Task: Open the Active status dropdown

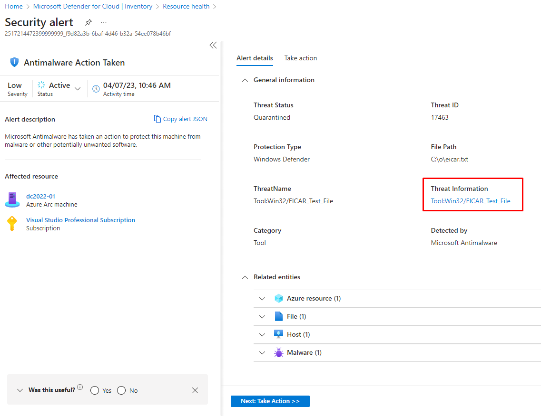Action: pos(78,88)
